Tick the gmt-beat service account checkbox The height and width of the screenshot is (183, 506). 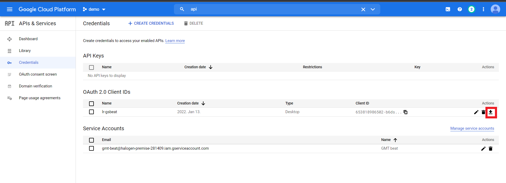coord(91,148)
